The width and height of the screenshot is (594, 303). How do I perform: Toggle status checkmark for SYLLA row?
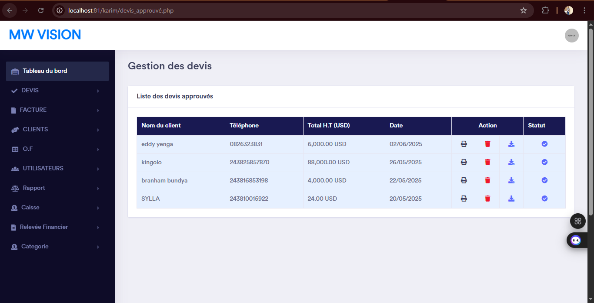pos(544,199)
